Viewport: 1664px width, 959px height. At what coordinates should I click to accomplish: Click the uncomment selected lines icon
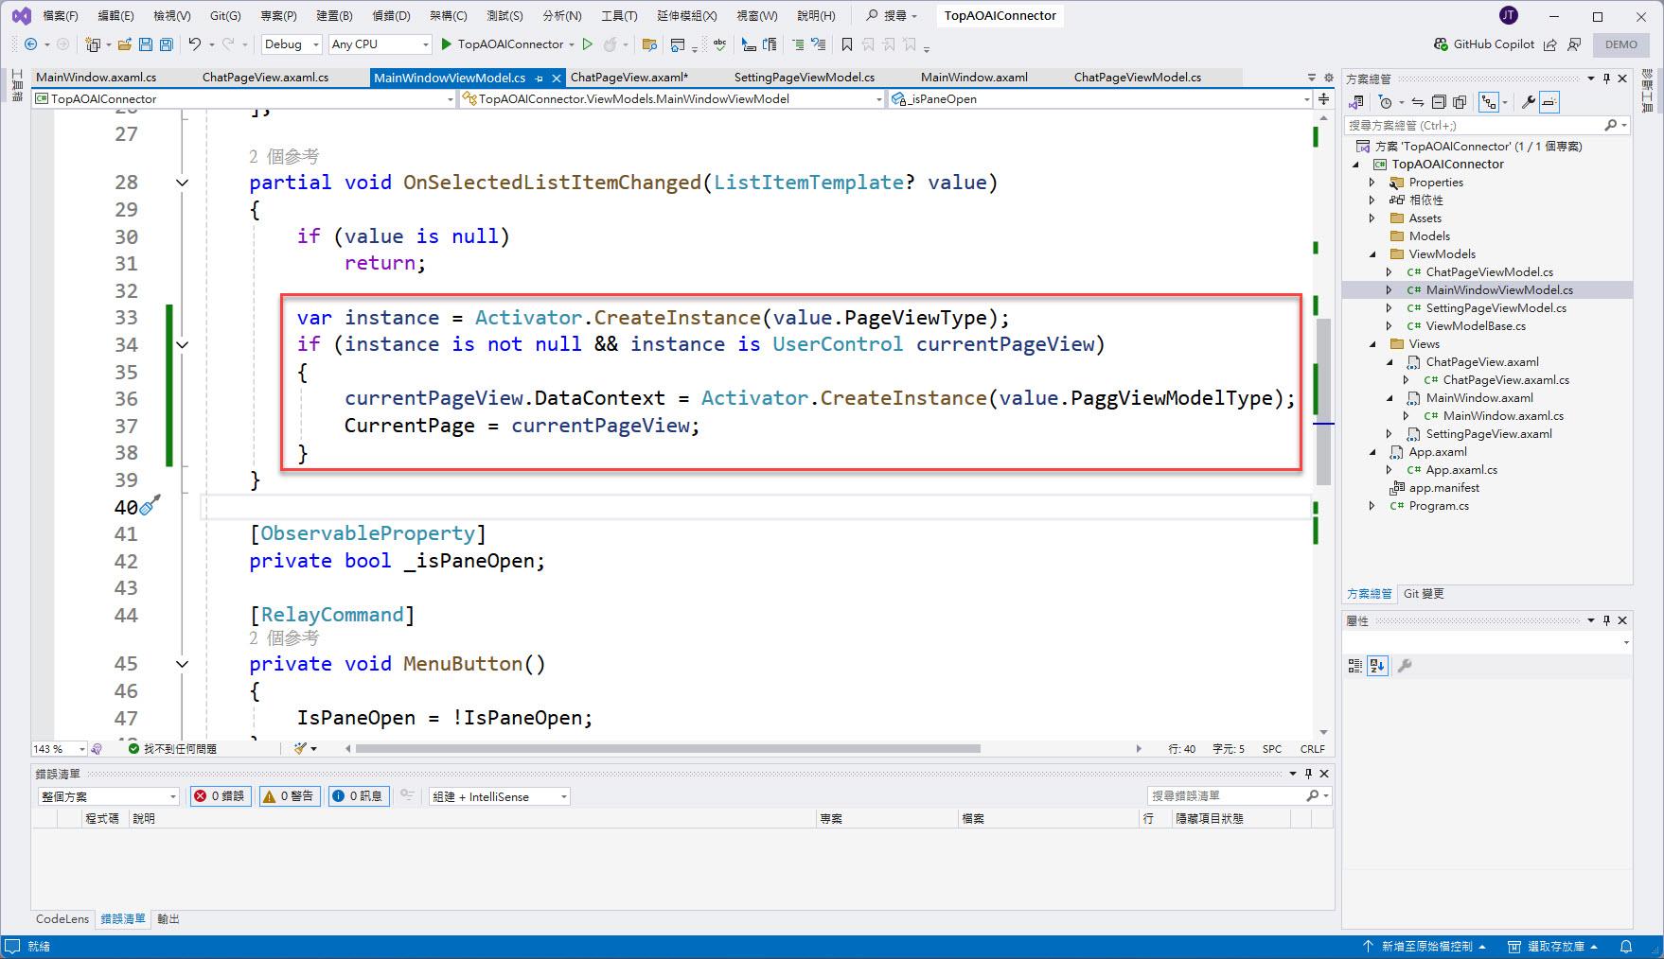pos(819,44)
